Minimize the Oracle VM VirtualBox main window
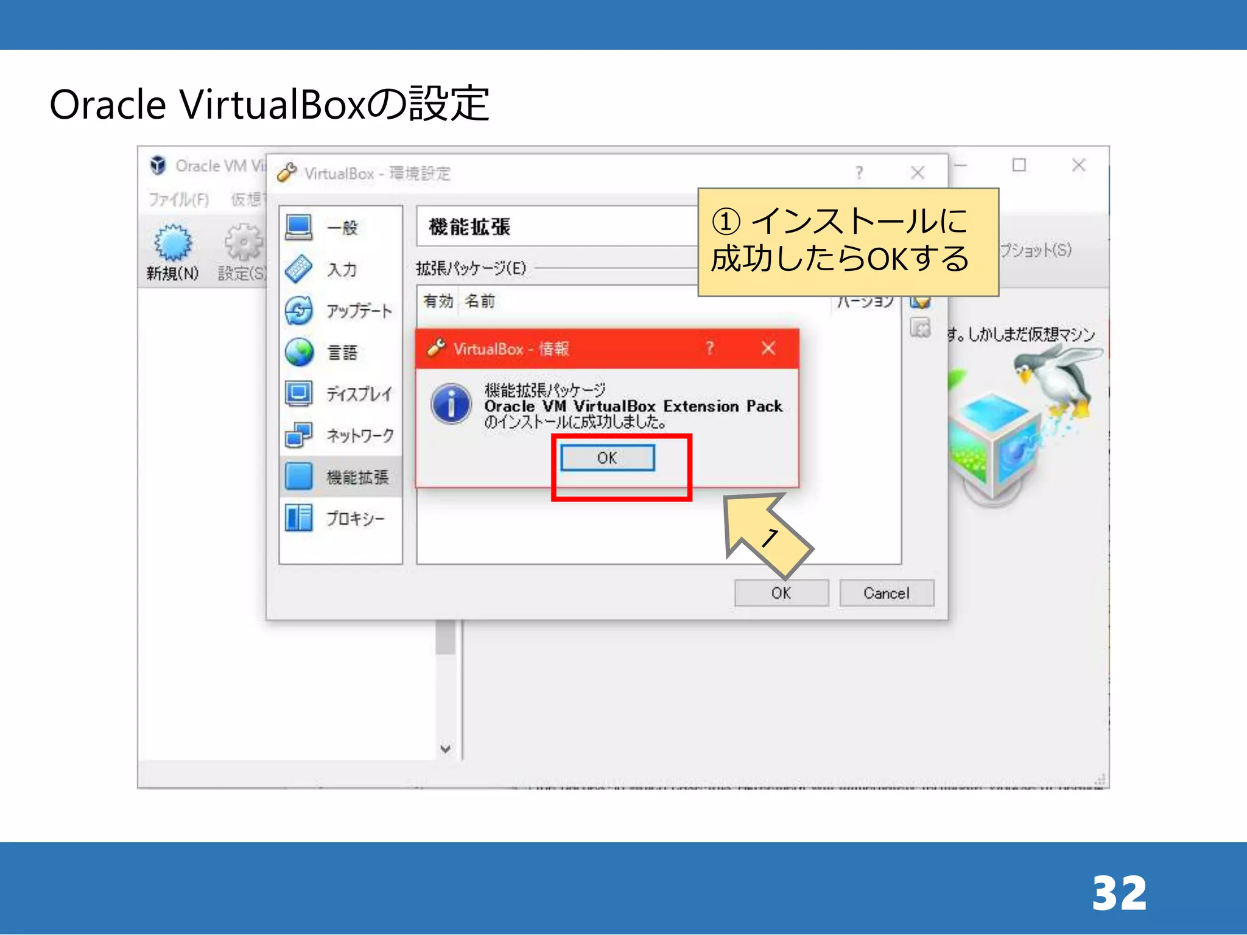 pos(961,165)
